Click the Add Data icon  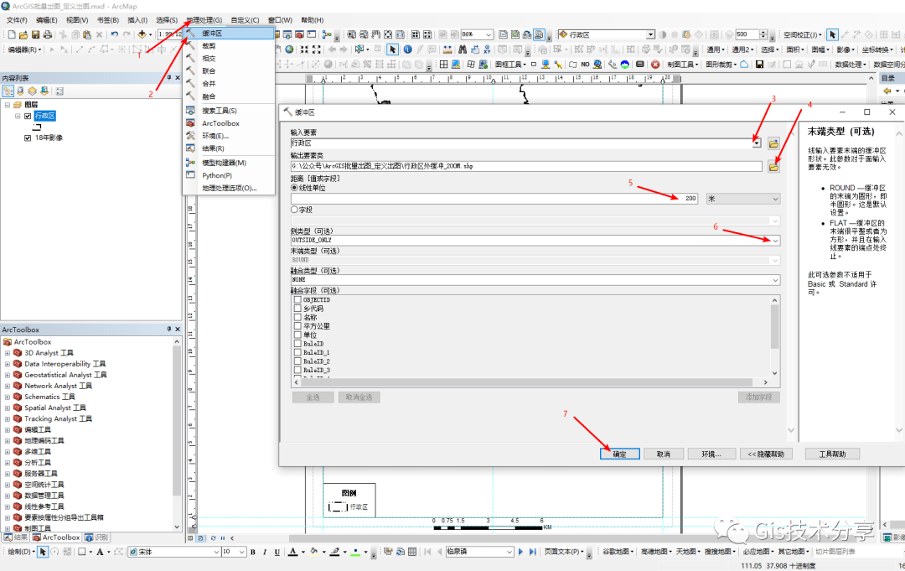pyautogui.click(x=142, y=34)
